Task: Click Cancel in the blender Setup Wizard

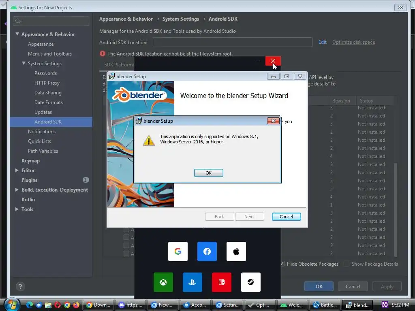Action: pyautogui.click(x=287, y=217)
